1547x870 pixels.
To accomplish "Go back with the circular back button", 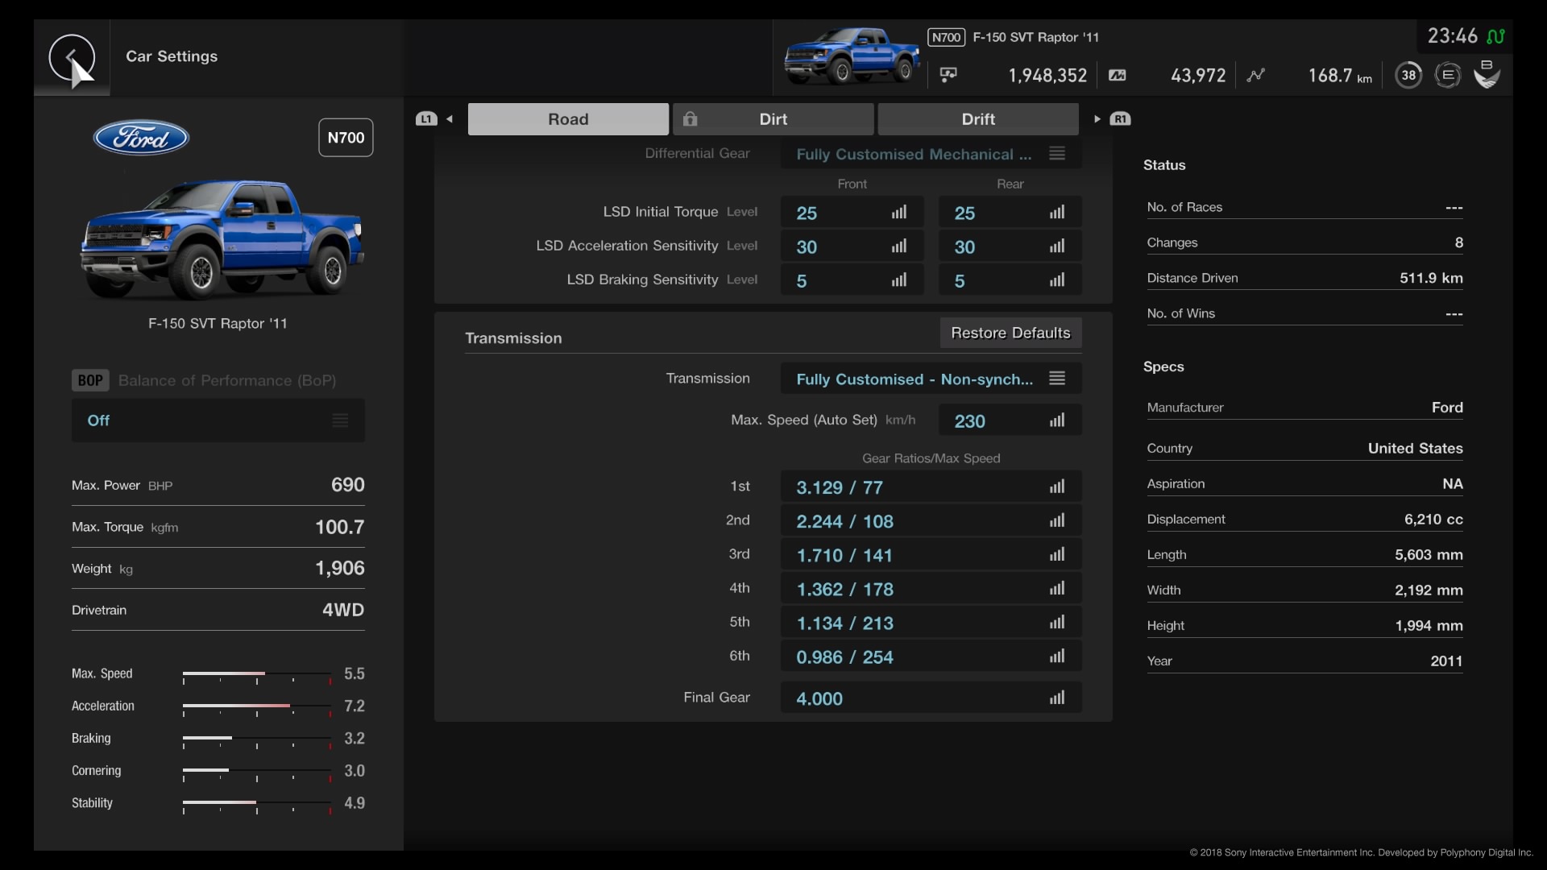I will 72,57.
